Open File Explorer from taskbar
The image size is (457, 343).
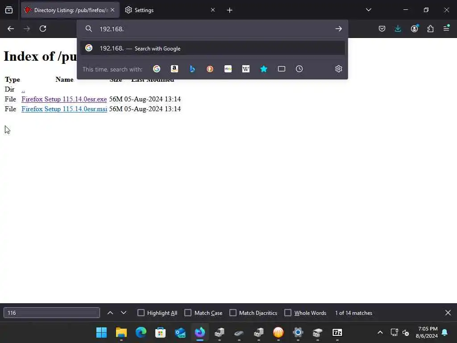click(x=121, y=332)
